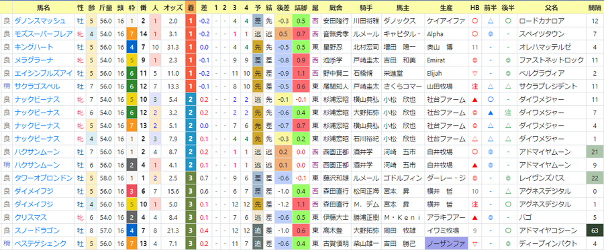Click the 騎手 column header
This screenshot has height=250, width=604.
pos(366,7)
